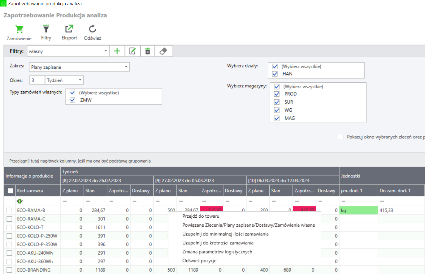This screenshot has height=274, width=425.
Task: Choose Przejdź do towaru from the context menu
Action: [x=201, y=216]
